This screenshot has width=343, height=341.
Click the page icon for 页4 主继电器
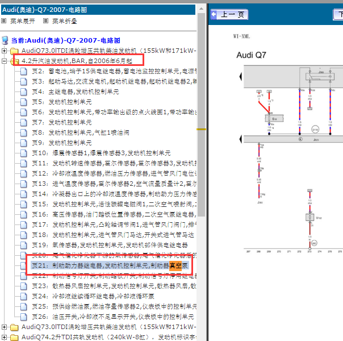(x=24, y=92)
